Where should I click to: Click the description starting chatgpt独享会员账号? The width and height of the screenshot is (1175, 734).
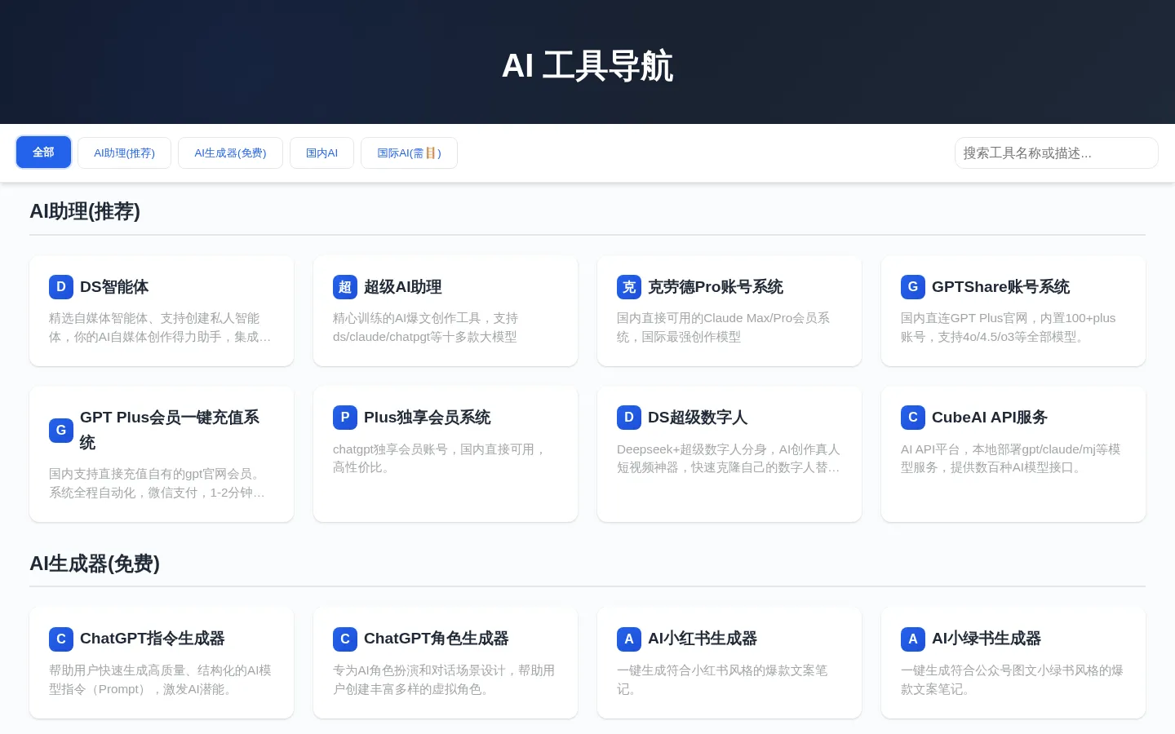(x=440, y=458)
